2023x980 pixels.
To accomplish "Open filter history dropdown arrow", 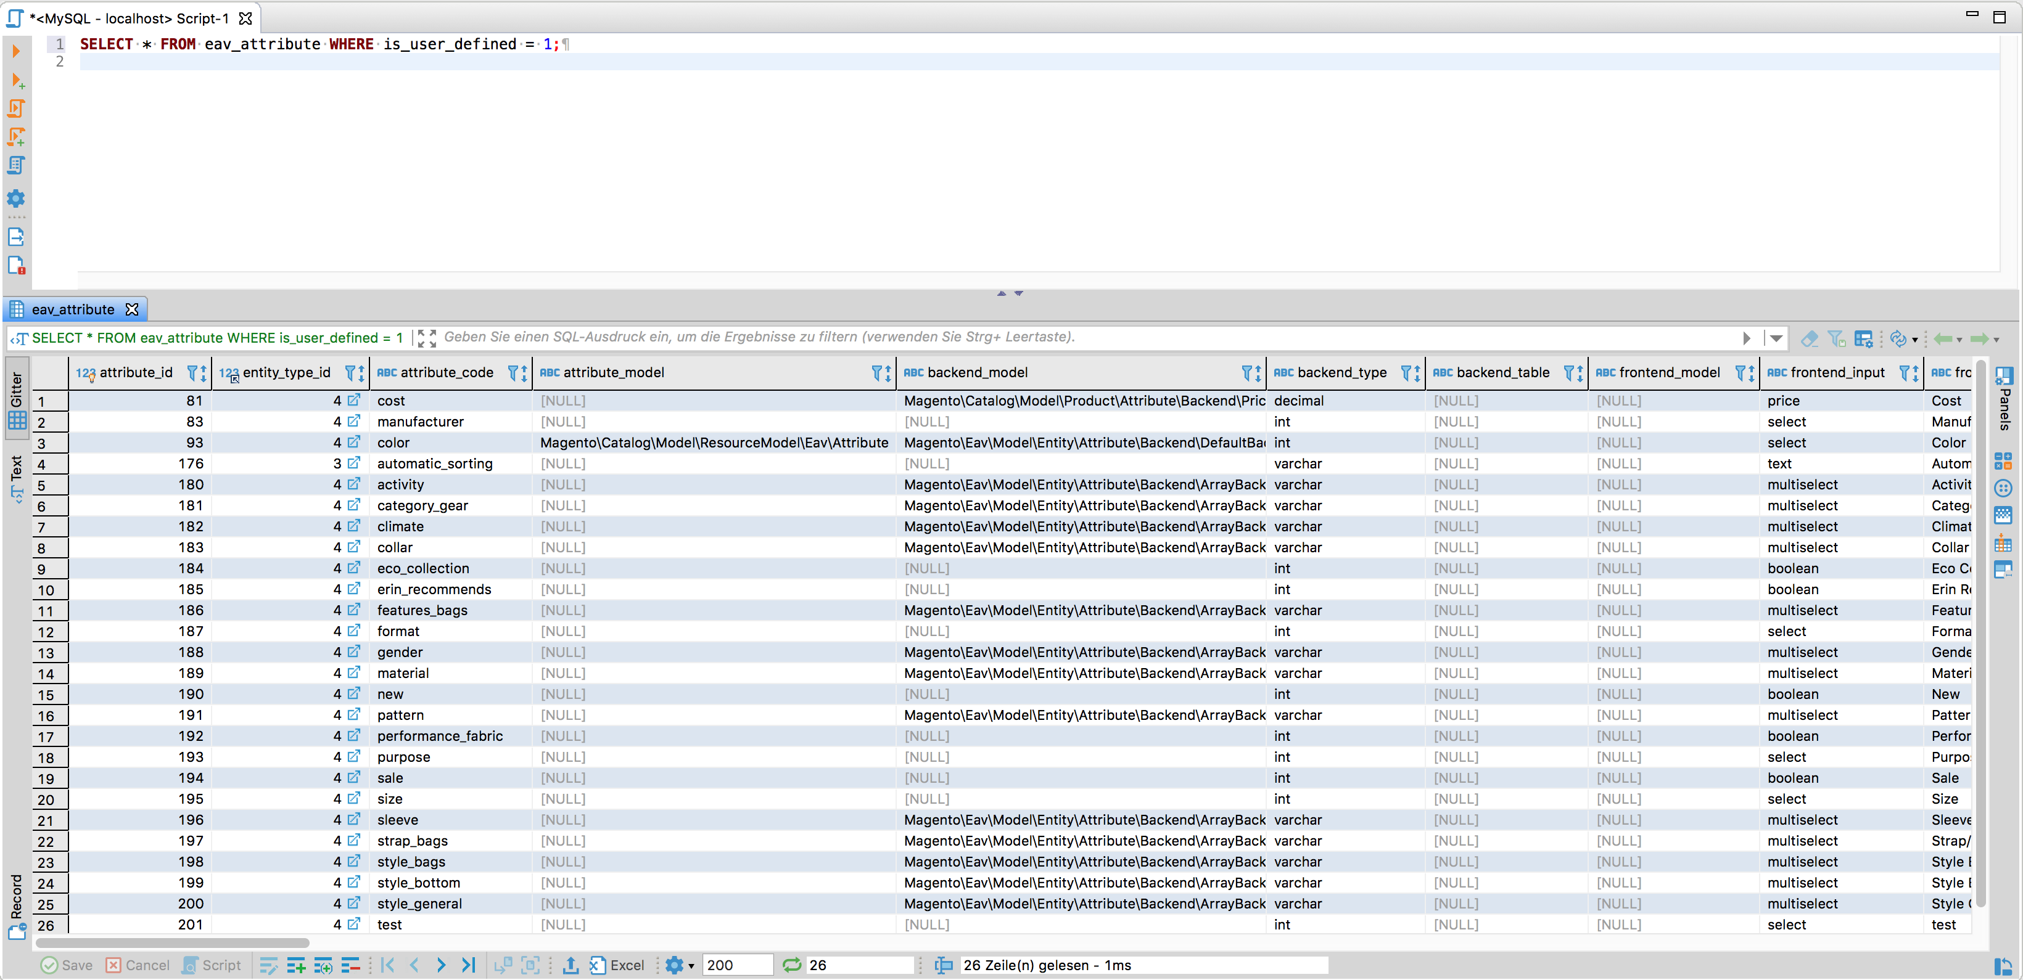I will click(1776, 339).
